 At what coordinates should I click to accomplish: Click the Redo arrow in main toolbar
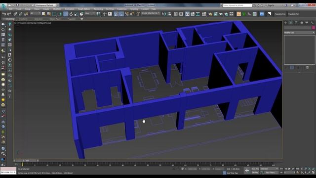[x=9, y=14]
